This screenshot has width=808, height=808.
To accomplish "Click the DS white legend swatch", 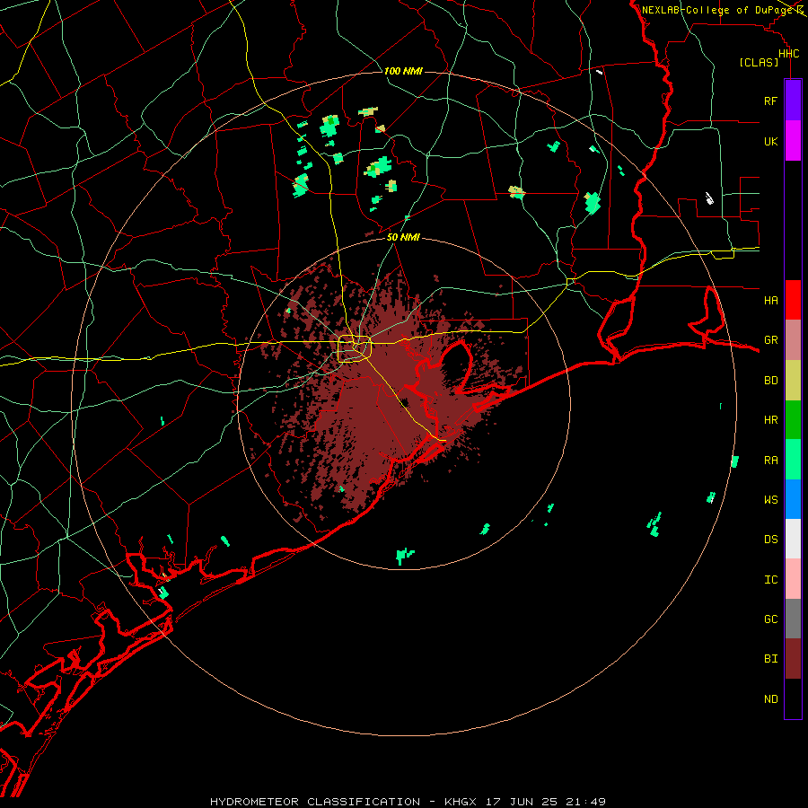I will (793, 539).
